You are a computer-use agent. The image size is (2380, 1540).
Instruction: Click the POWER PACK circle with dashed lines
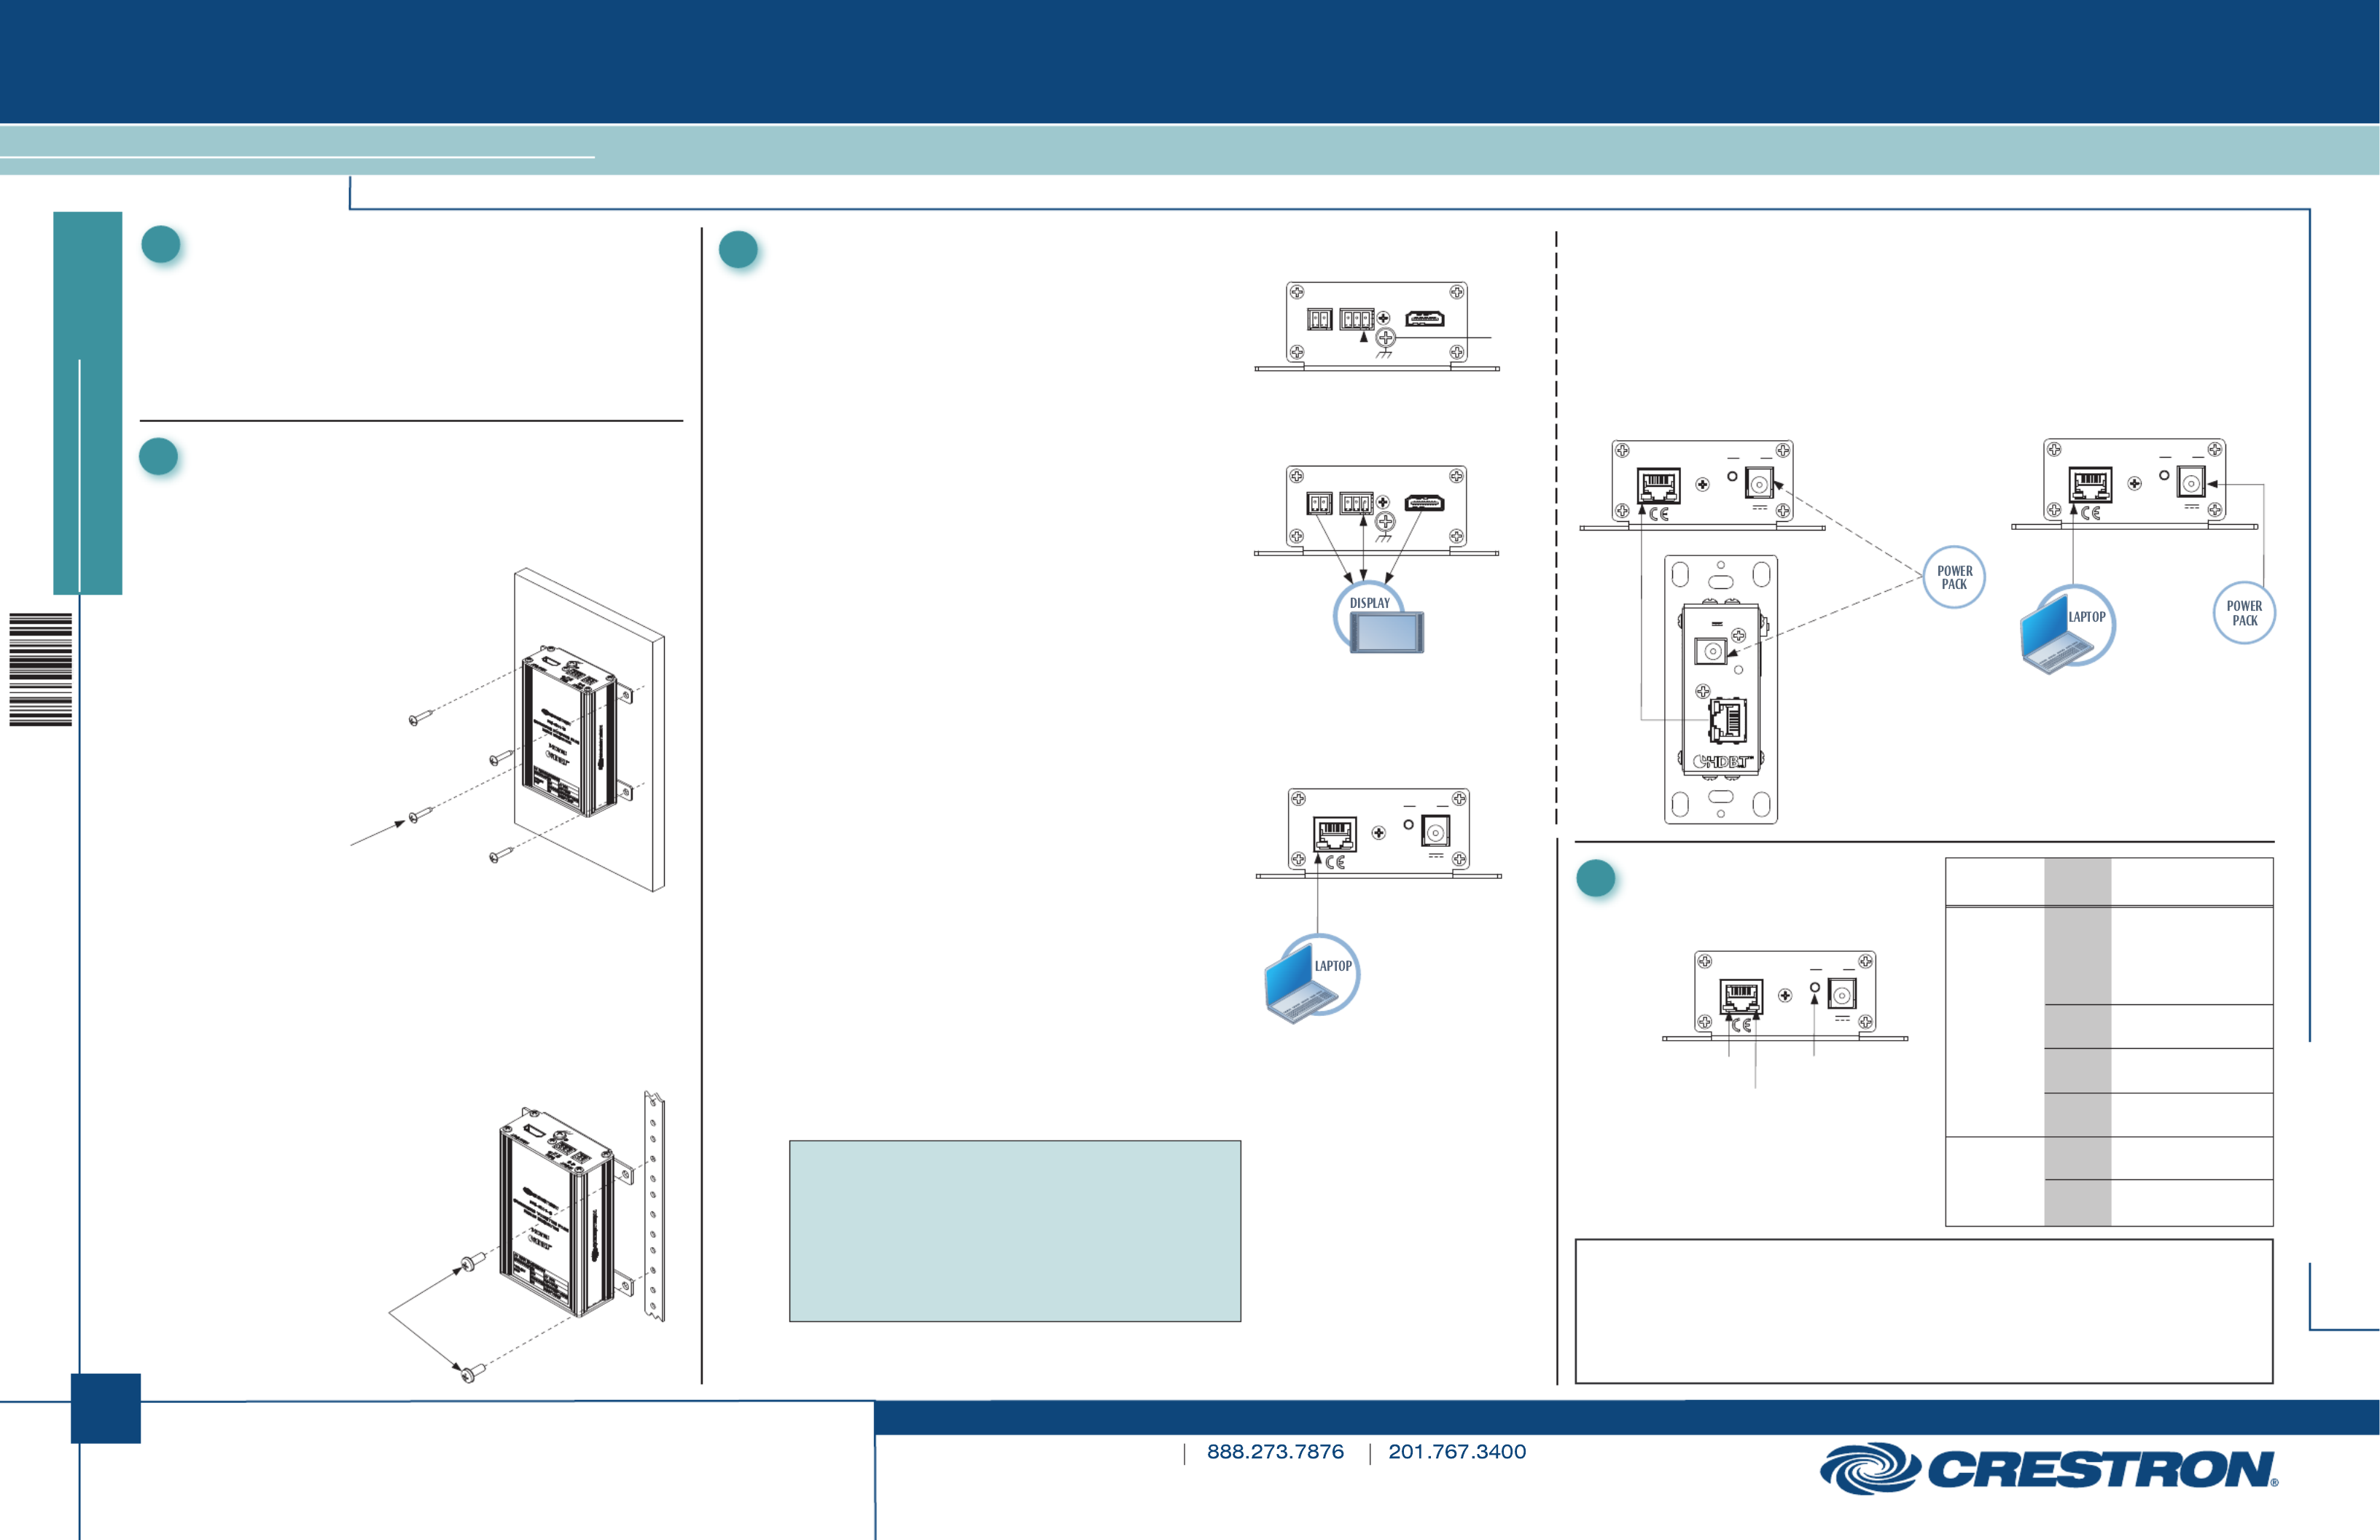pyautogui.click(x=1954, y=577)
